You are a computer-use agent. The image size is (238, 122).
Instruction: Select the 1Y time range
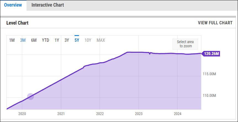coord(57,40)
